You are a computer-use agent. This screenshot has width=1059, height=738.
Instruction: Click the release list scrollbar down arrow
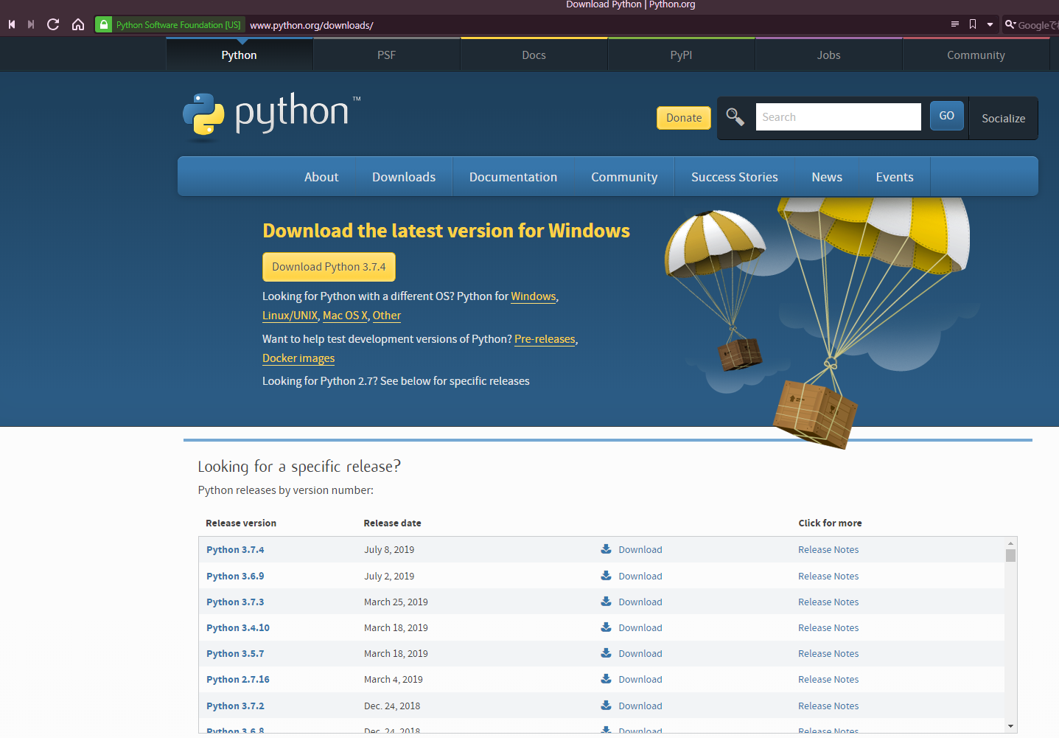1010,726
